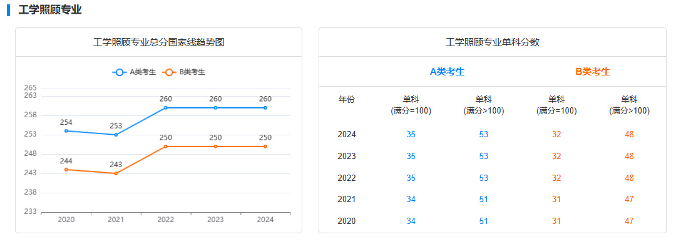
Task: Click the 2022 point on the blue A类 line
Action: click(165, 107)
